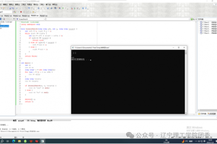Open the 工程 (Project) menu
The width and height of the screenshot is (217, 144).
tap(24, 4)
